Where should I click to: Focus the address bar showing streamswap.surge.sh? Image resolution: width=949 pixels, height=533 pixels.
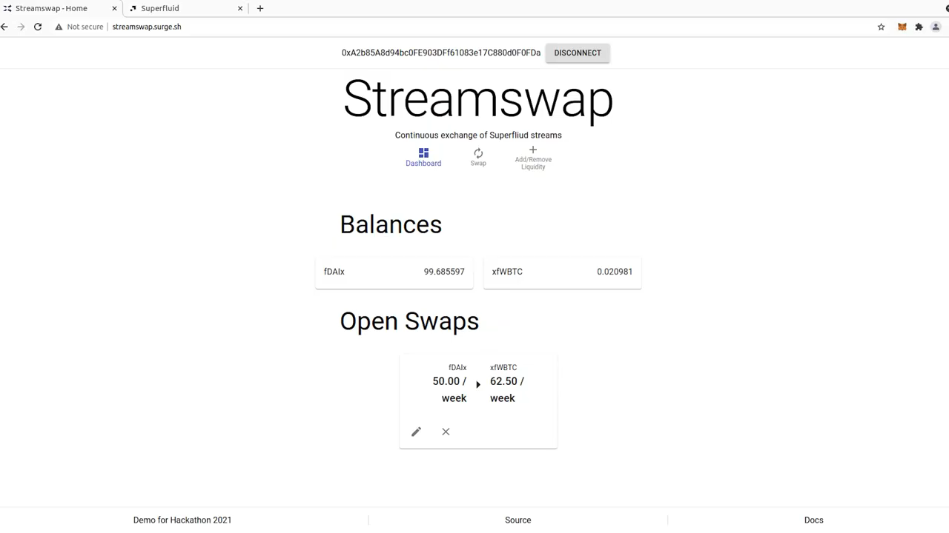point(147,27)
